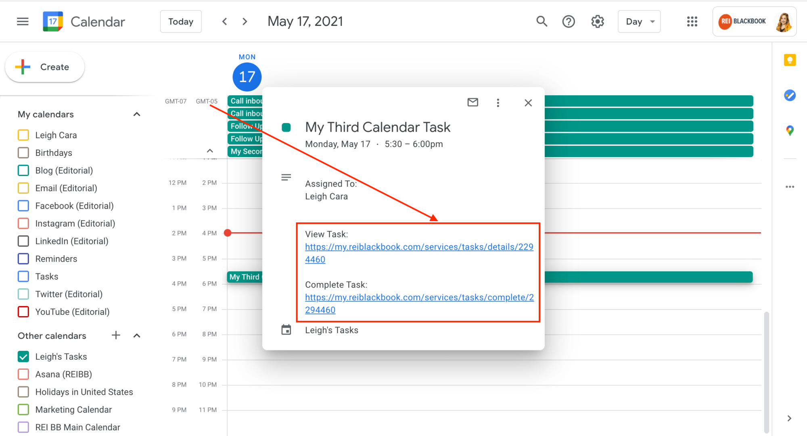Open Google Keep side panel

click(x=790, y=60)
